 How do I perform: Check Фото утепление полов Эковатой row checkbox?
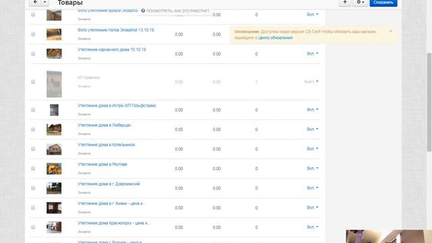pyautogui.click(x=33, y=34)
